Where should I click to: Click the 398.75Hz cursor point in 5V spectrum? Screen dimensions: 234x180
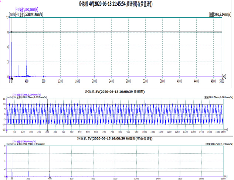pos(50,172)
